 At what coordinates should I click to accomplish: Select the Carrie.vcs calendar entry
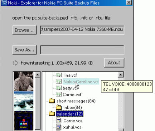(x=73, y=121)
